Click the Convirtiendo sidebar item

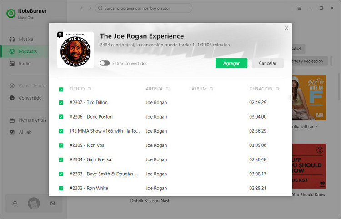(25, 86)
